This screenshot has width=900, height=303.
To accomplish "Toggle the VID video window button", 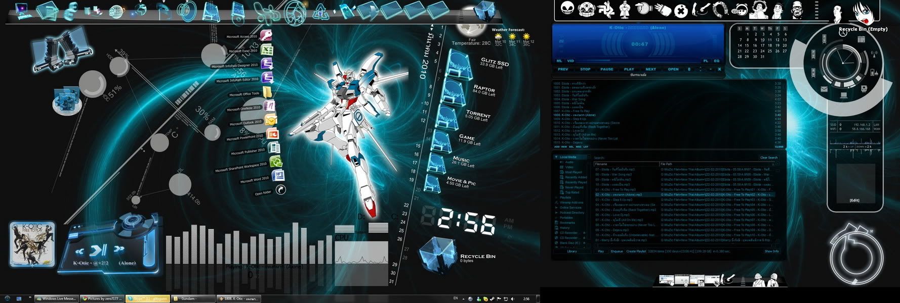I will (x=570, y=61).
